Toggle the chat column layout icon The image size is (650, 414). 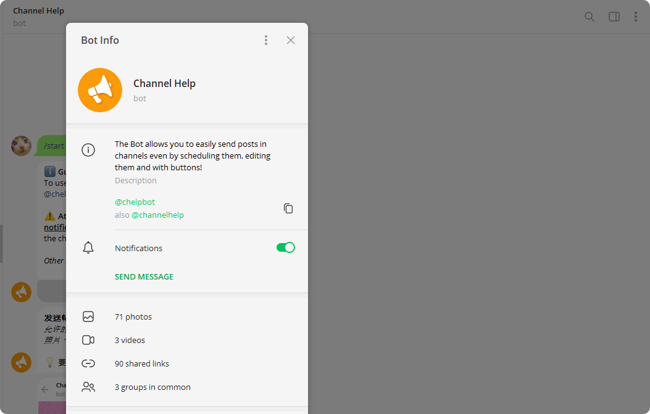coord(614,17)
